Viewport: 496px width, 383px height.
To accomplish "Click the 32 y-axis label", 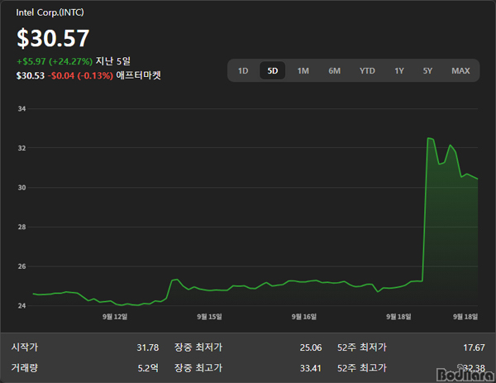I will pyautogui.click(x=21, y=148).
